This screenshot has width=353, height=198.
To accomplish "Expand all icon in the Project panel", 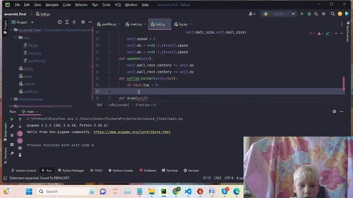I will click(x=67, y=22).
